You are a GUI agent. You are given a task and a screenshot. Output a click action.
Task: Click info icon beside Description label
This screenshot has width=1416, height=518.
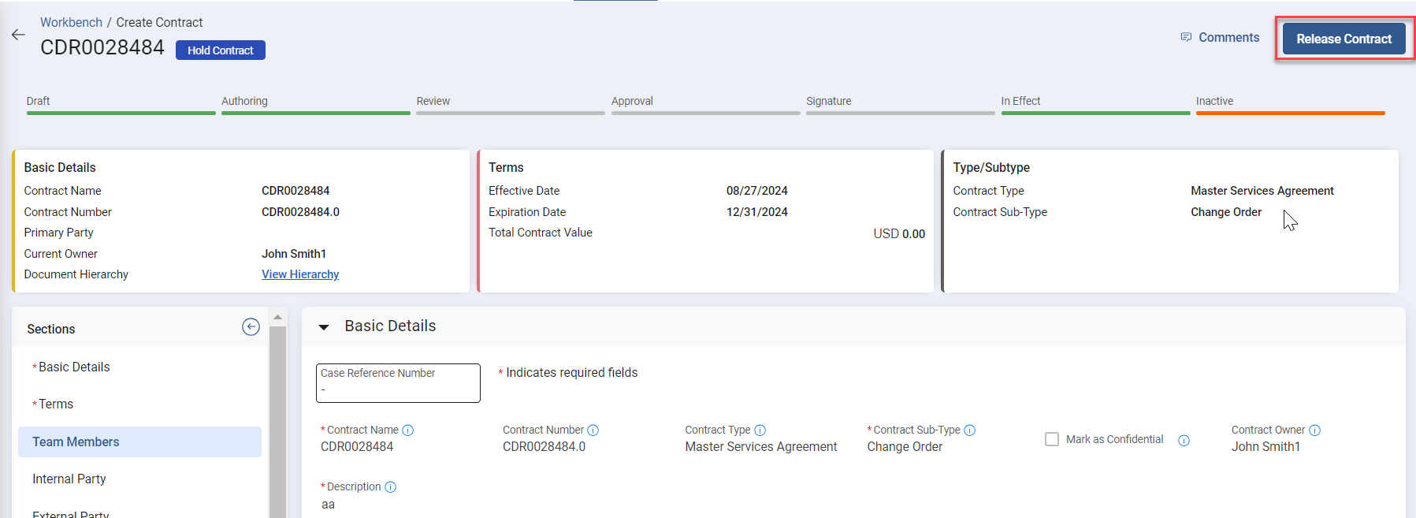point(391,487)
